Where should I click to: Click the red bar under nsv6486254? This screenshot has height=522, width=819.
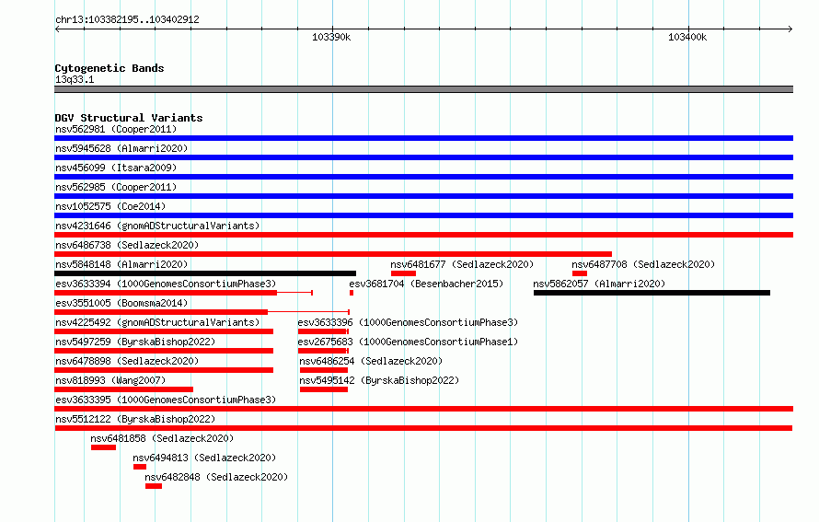coord(324,370)
